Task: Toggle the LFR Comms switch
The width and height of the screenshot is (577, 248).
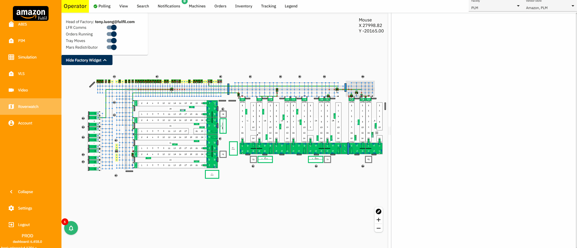Action: click(x=112, y=27)
